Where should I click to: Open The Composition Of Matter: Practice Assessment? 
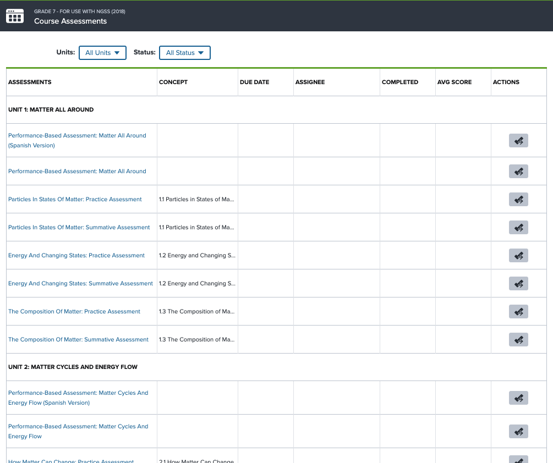click(x=74, y=311)
